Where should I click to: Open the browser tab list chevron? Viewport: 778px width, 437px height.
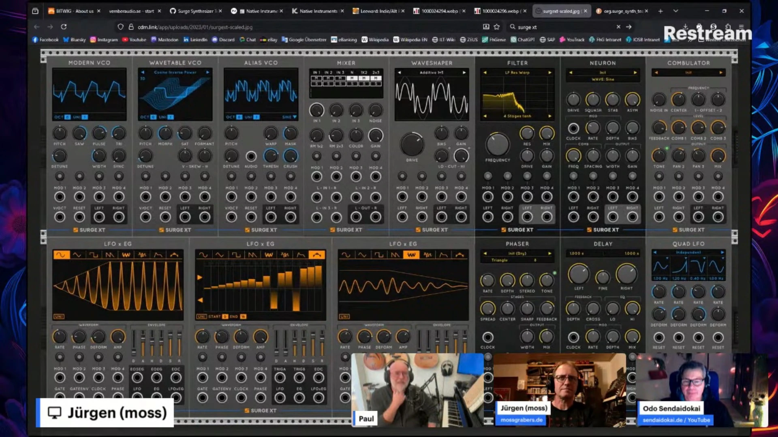click(x=675, y=11)
